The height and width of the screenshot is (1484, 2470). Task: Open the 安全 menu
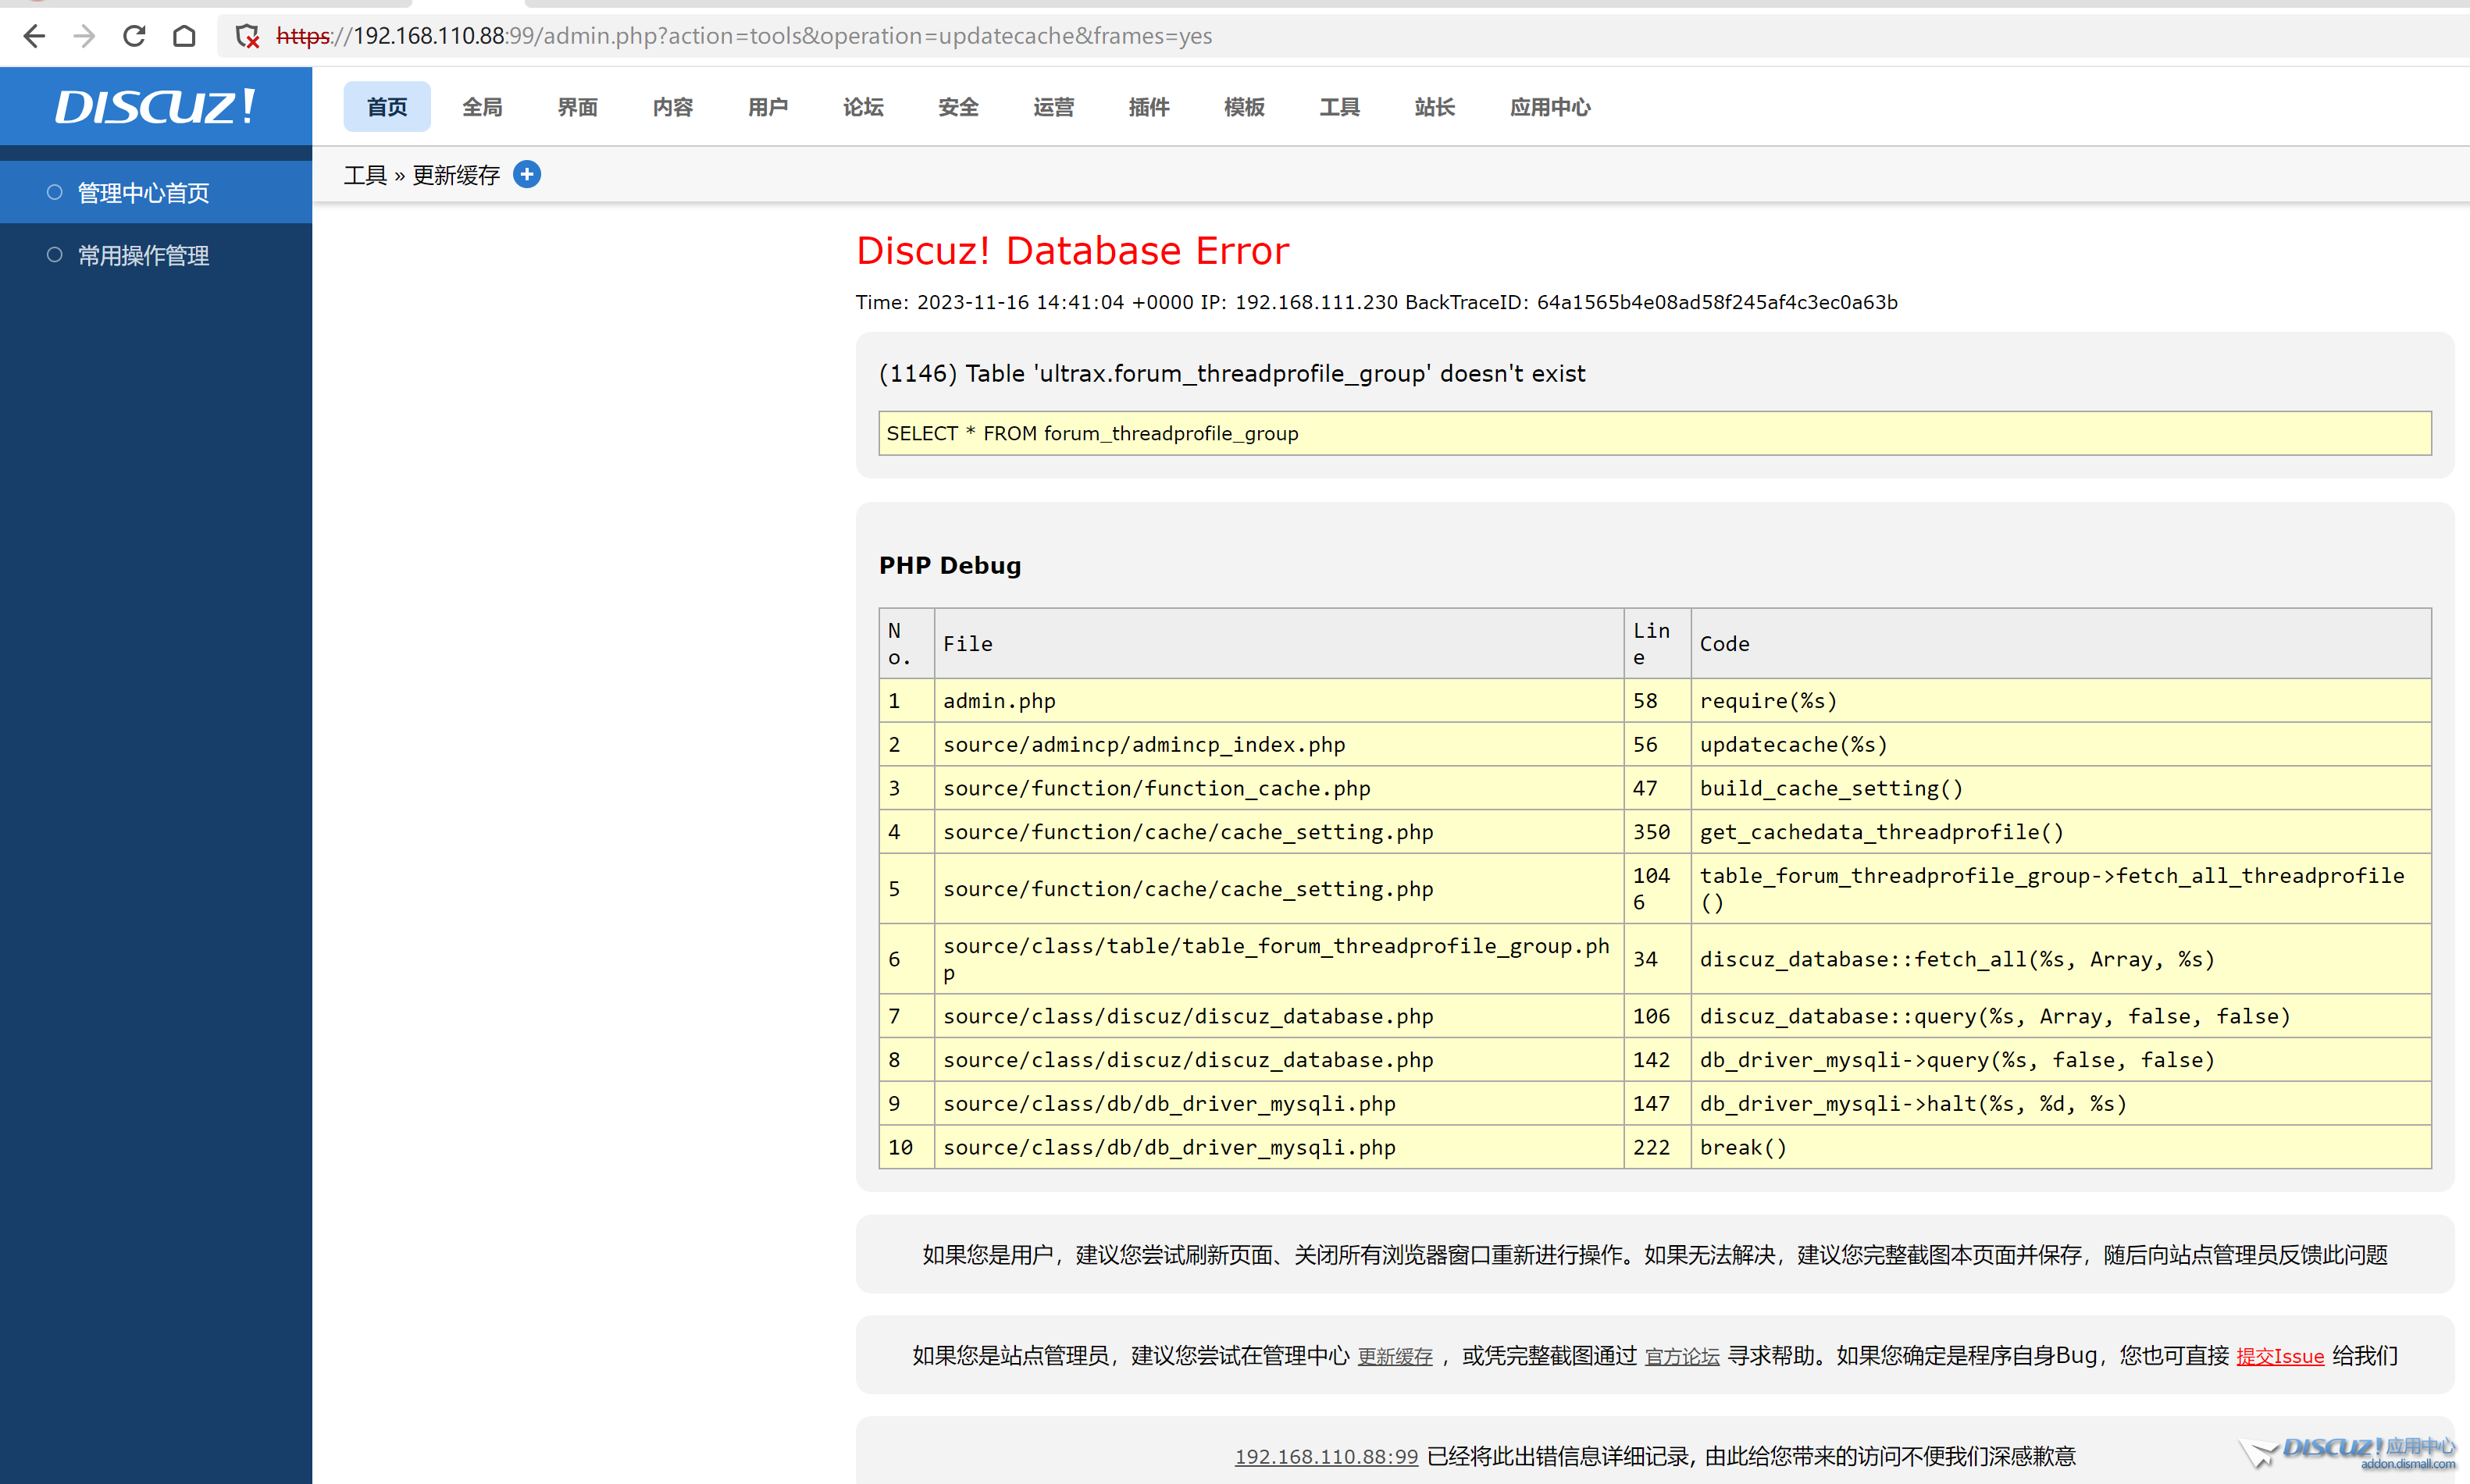tap(958, 107)
